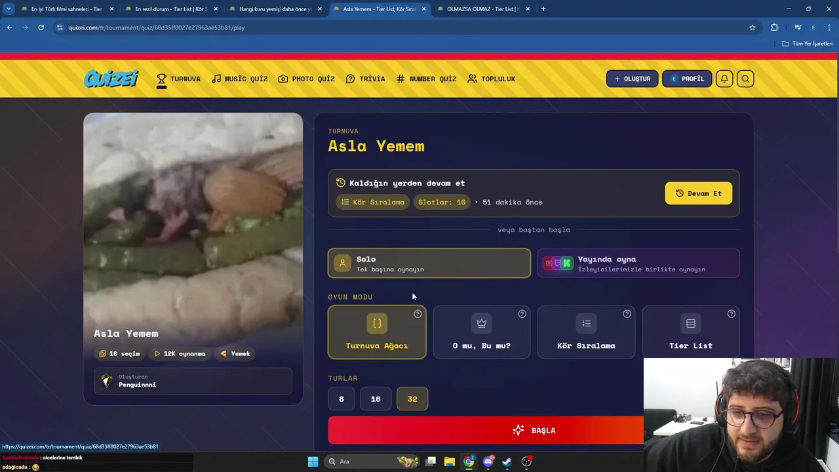Reload the current page
The width and height of the screenshot is (839, 472).
point(41,28)
